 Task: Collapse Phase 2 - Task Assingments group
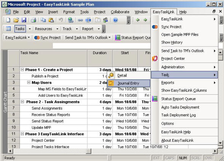[x=22, y=102]
